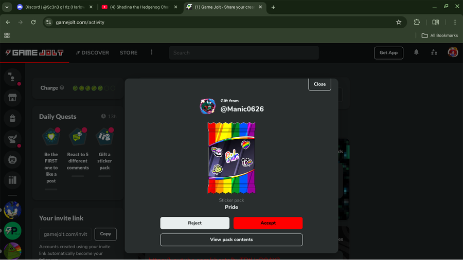Click the Get App button
Image resolution: width=463 pixels, height=260 pixels.
pyautogui.click(x=388, y=53)
